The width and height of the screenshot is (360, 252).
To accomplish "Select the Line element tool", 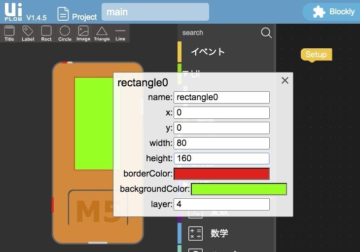I will pos(120,33).
